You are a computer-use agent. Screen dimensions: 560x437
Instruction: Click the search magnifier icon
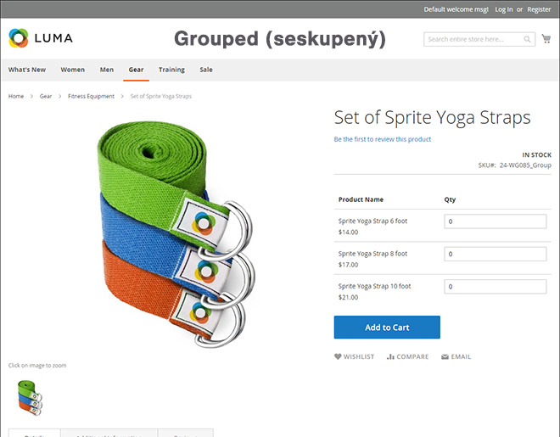coord(527,39)
